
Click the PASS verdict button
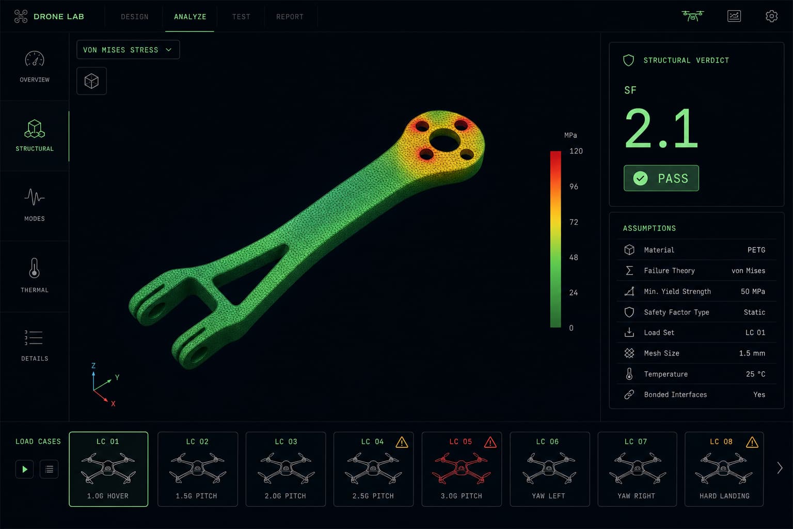point(661,178)
